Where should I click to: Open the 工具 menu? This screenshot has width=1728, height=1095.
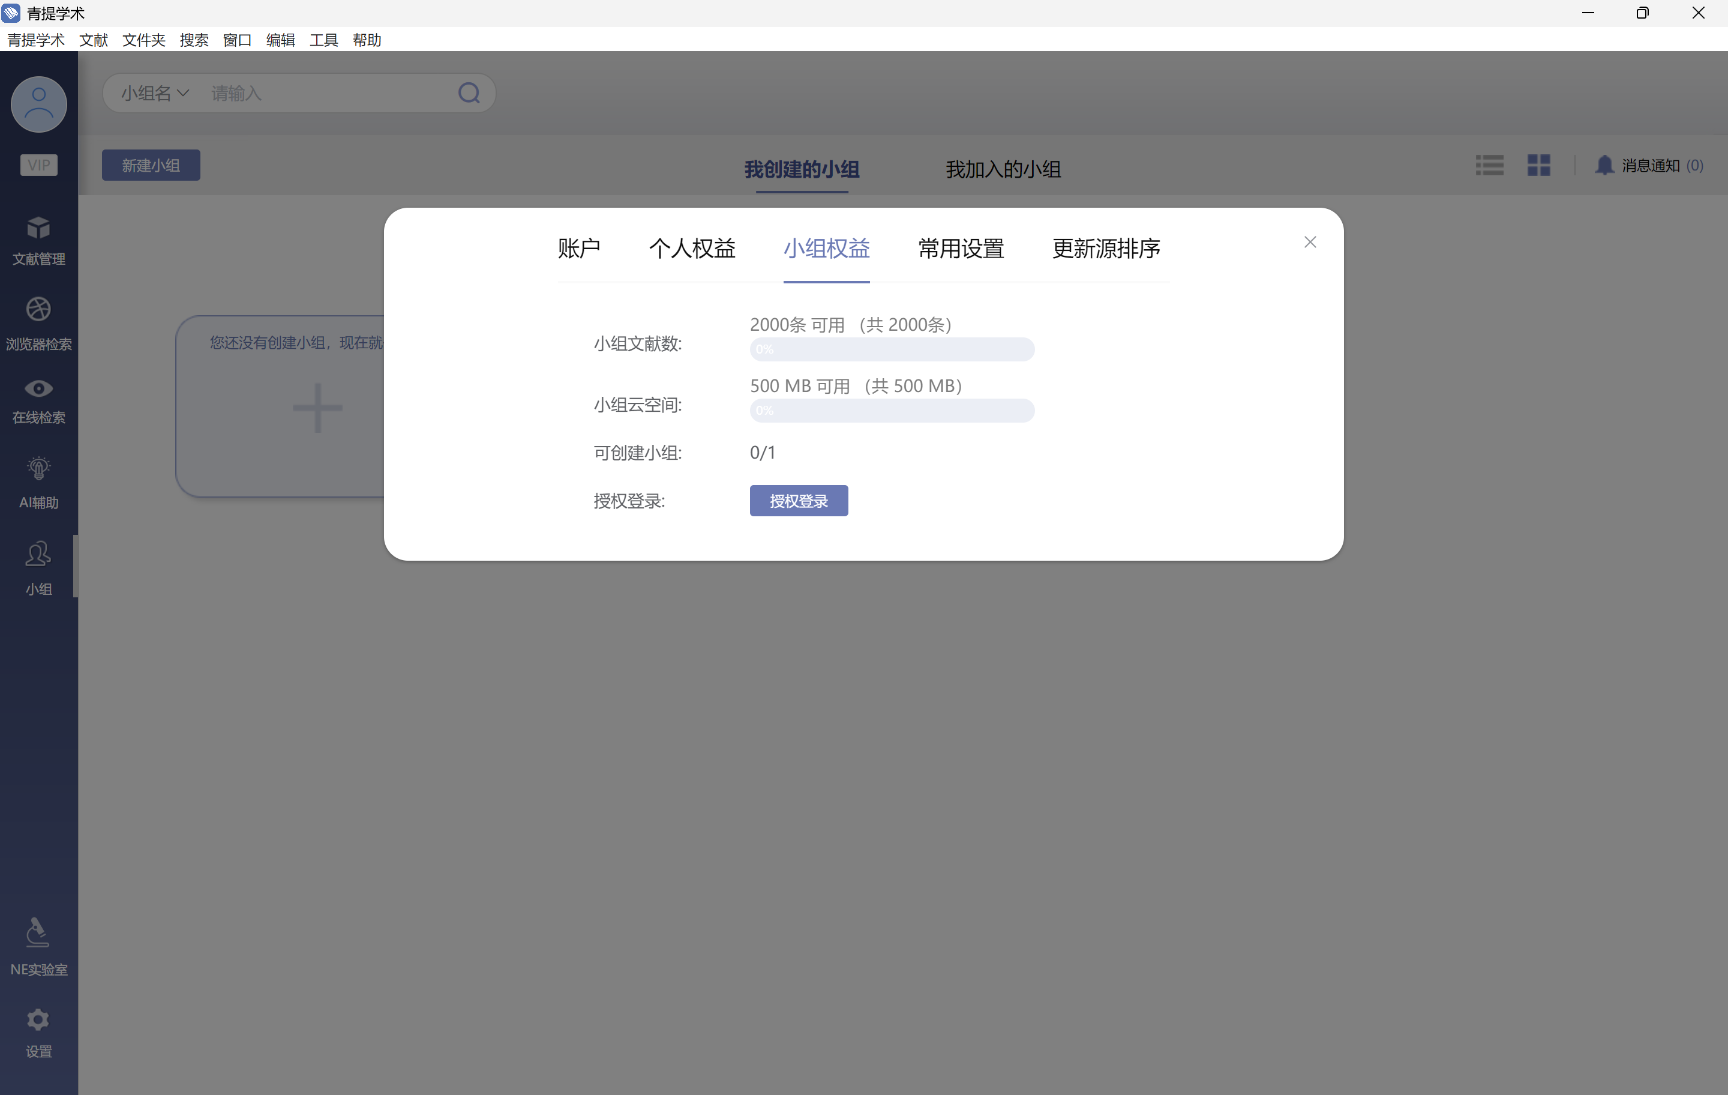pyautogui.click(x=323, y=40)
